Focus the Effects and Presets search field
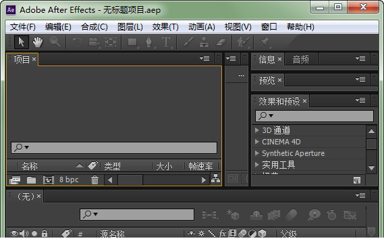Image resolution: width=384 pixels, height=247 pixels. click(x=314, y=116)
